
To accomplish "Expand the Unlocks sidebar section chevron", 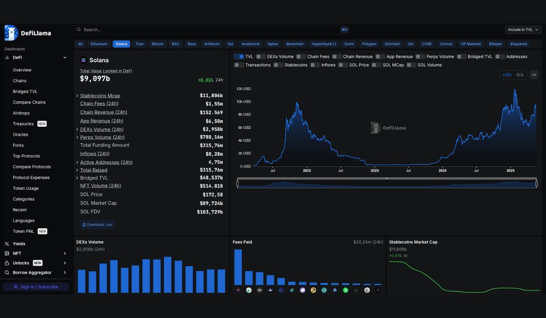I will tap(65, 263).
